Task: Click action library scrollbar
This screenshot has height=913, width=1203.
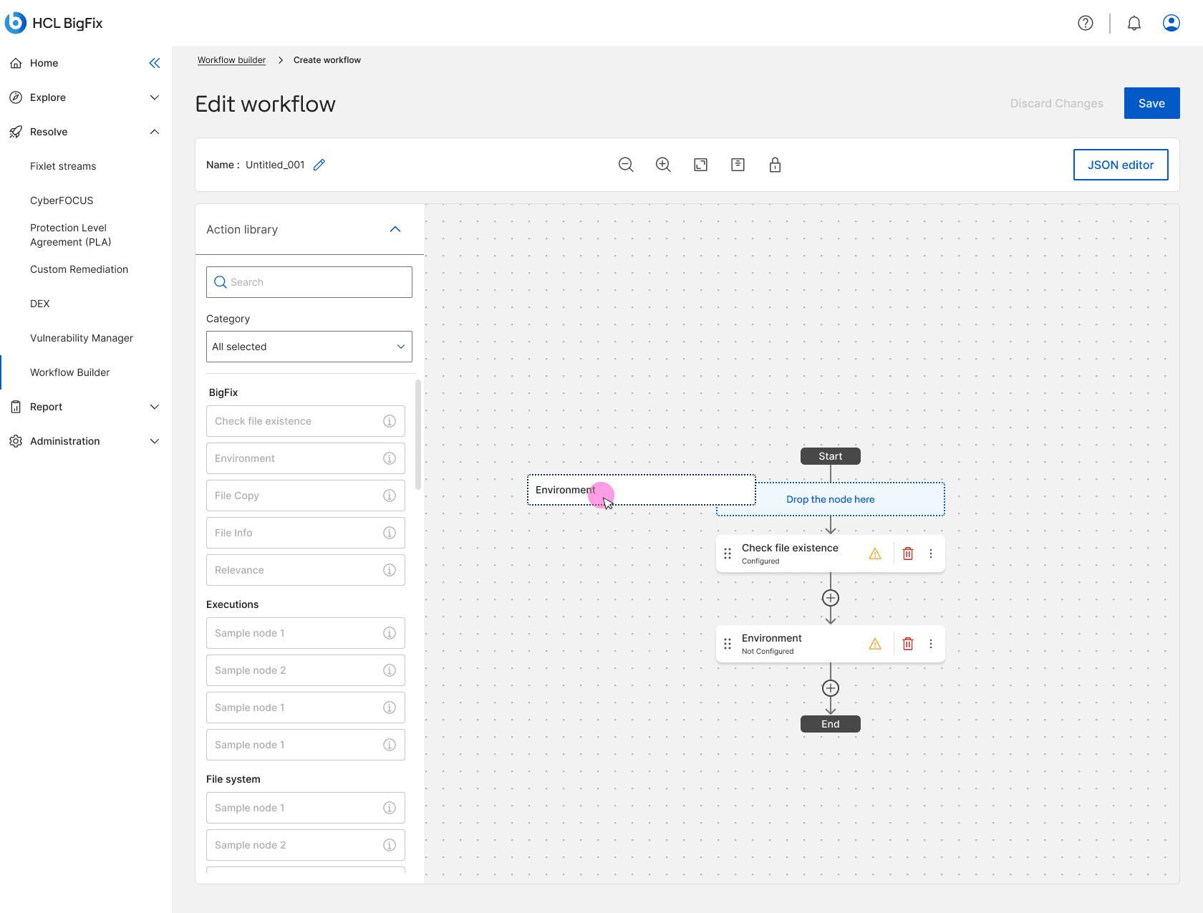Action: pyautogui.click(x=418, y=435)
